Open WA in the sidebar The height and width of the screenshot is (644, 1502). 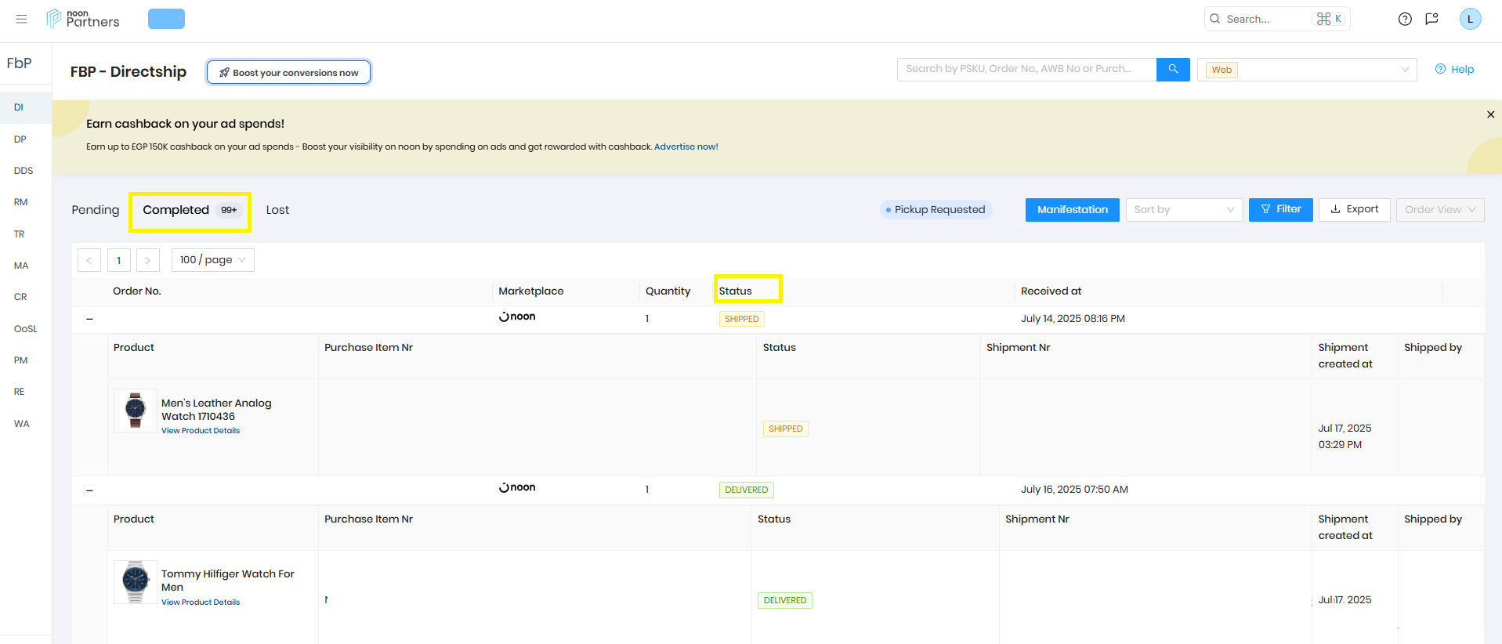click(22, 424)
